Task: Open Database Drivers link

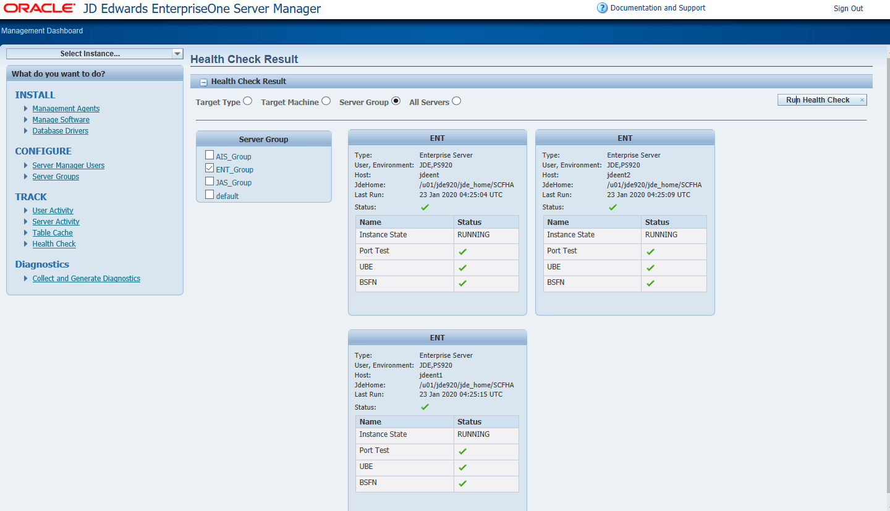Action: [61, 131]
